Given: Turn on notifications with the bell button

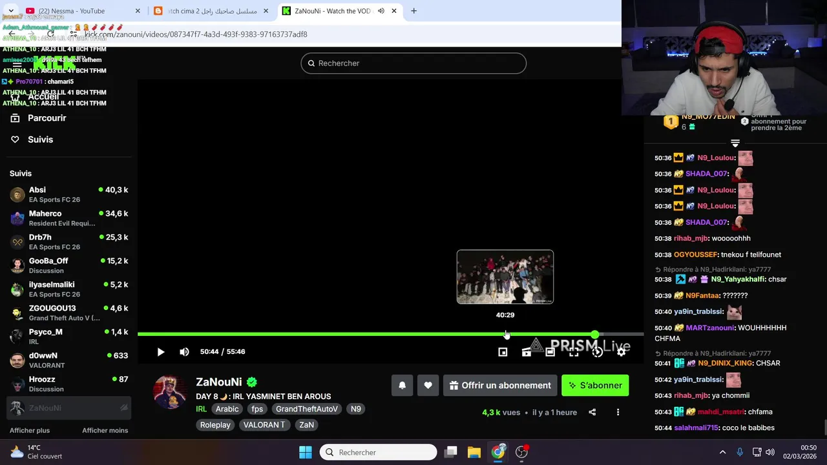Looking at the screenshot, I should tap(402, 386).
